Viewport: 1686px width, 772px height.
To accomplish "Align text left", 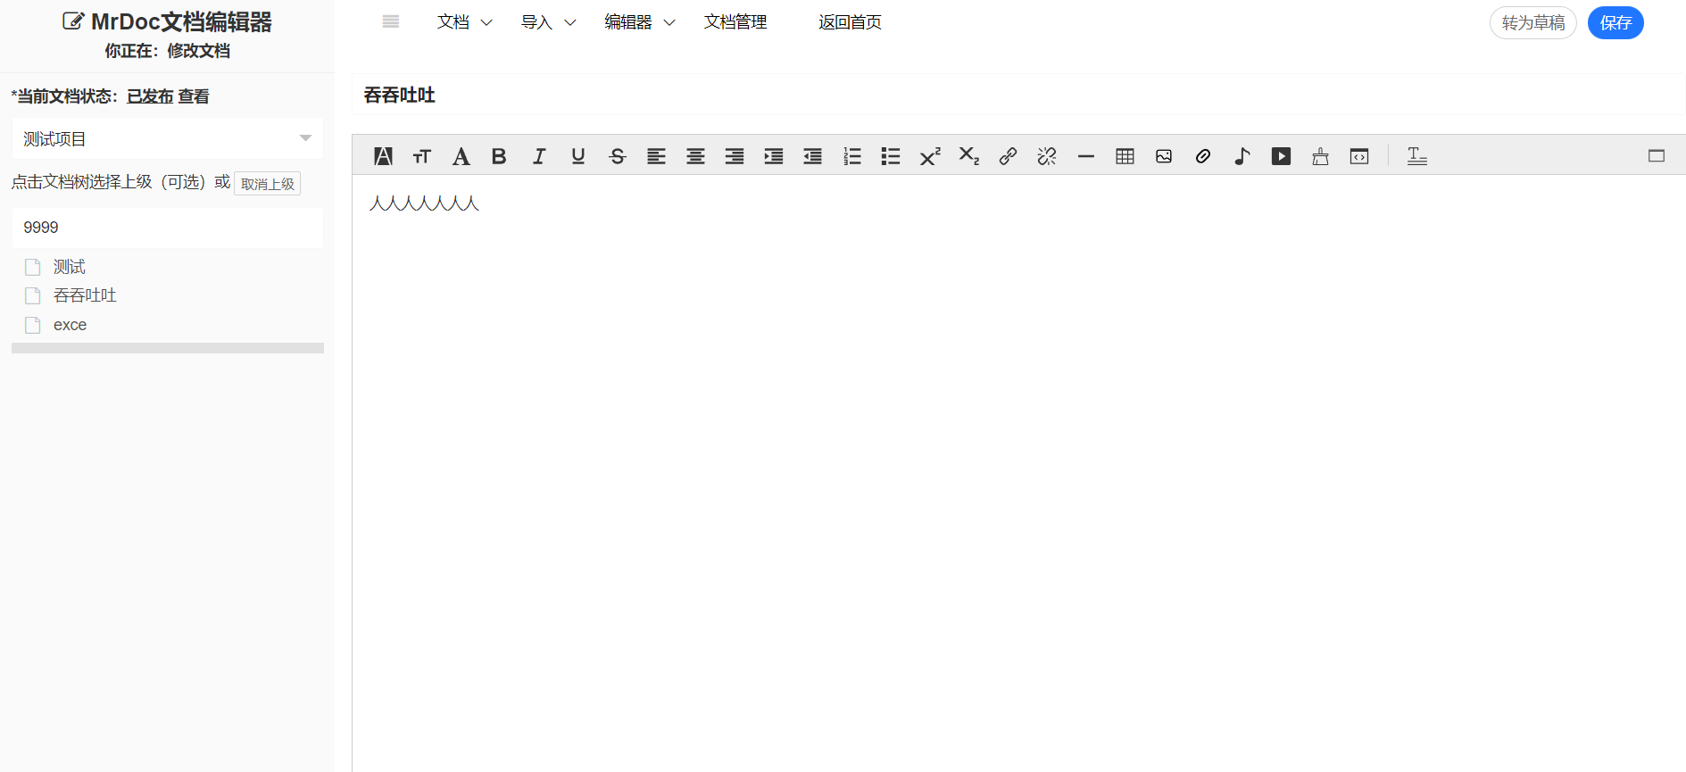I will (656, 156).
